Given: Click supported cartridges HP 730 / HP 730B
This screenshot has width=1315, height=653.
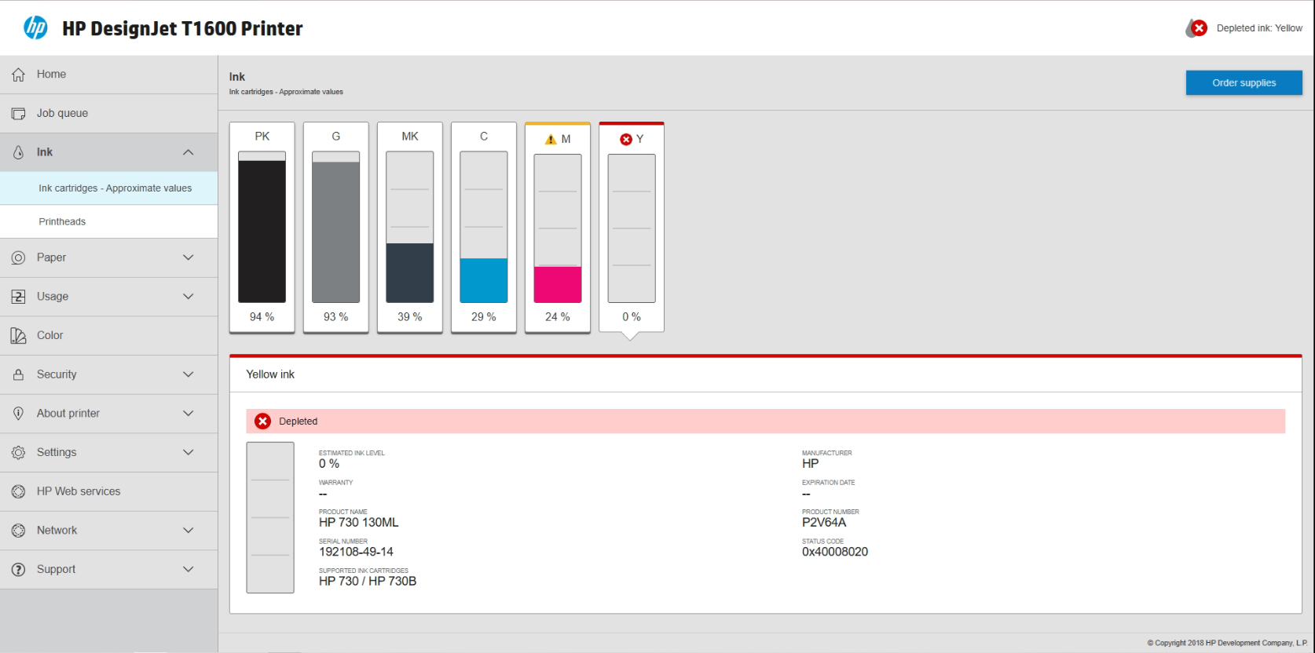Looking at the screenshot, I should point(368,582).
